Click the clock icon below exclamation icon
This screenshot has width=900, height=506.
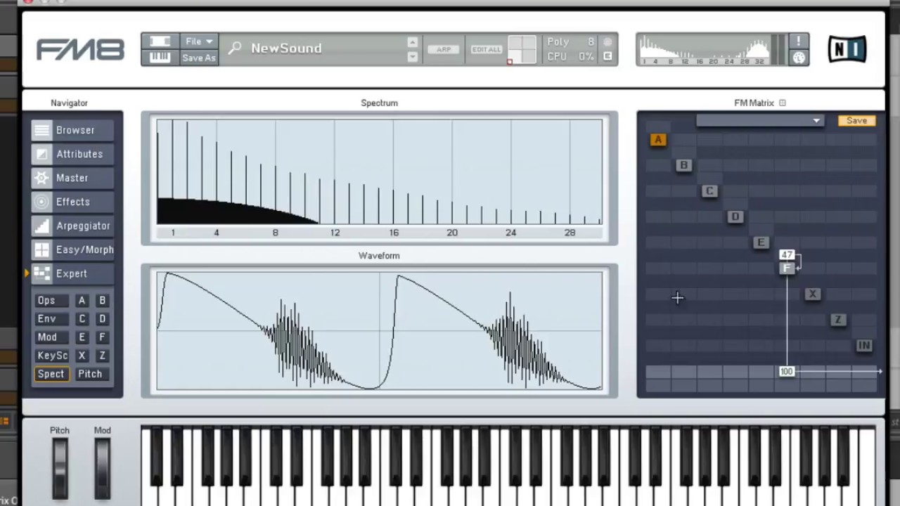[x=799, y=58]
